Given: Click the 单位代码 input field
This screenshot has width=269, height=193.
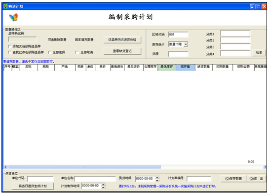Looking at the screenshot, I should [x=40, y=179].
